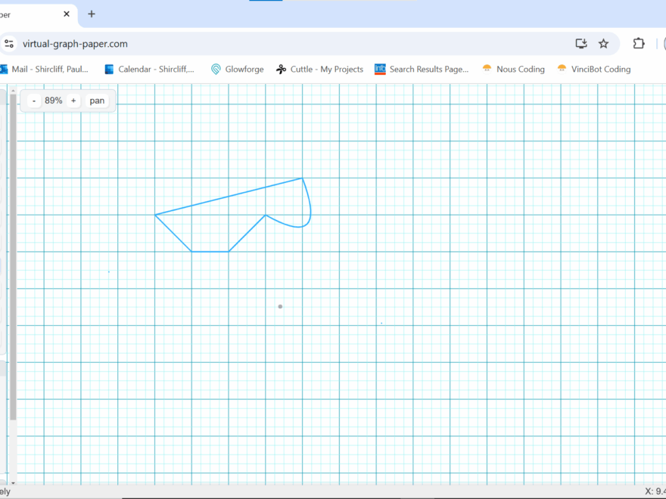Screen dimensions: 666x499
Task: Open the Search Results Page bookmark
Action: coord(380,69)
